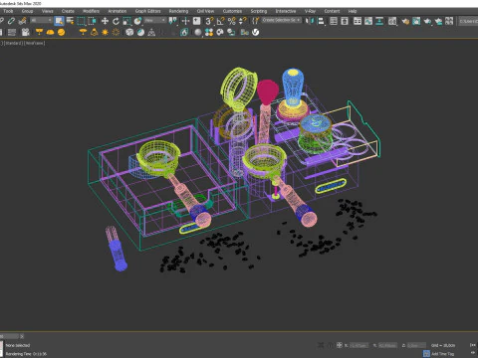Click the [Wireframe] viewport shading label
Screen dimensions: 478x358
(35, 43)
